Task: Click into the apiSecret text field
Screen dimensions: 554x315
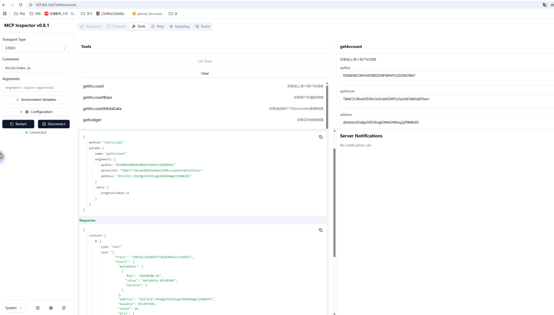Action: point(447,102)
